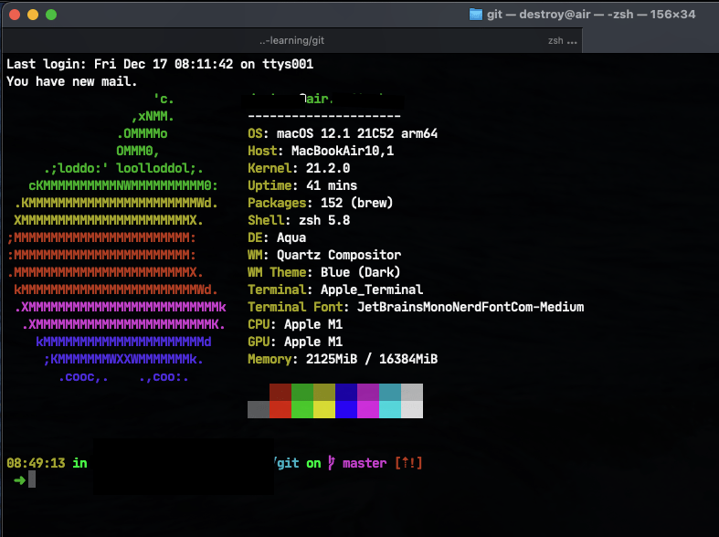Minimize the terminal with the yellow button

(x=33, y=15)
